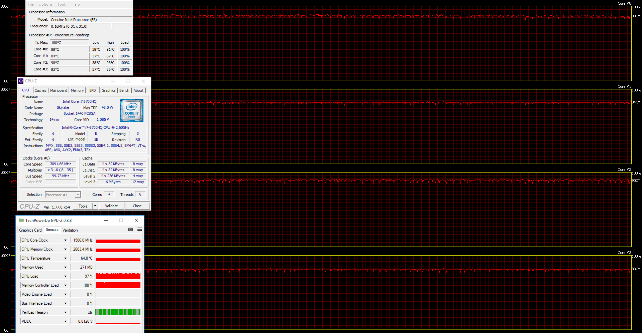
Task: Click the Level 3 cache value 6 MBytes
Action: click(x=113, y=182)
